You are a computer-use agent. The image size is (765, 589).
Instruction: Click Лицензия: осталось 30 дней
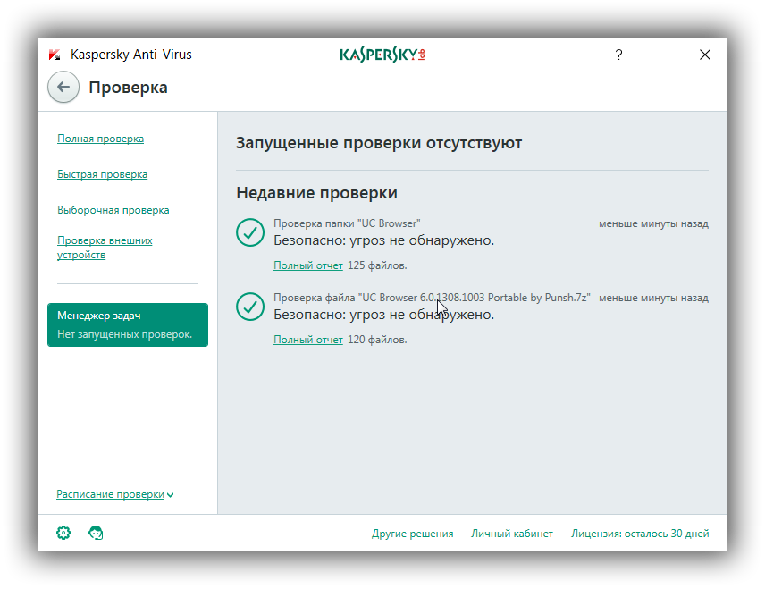point(640,534)
